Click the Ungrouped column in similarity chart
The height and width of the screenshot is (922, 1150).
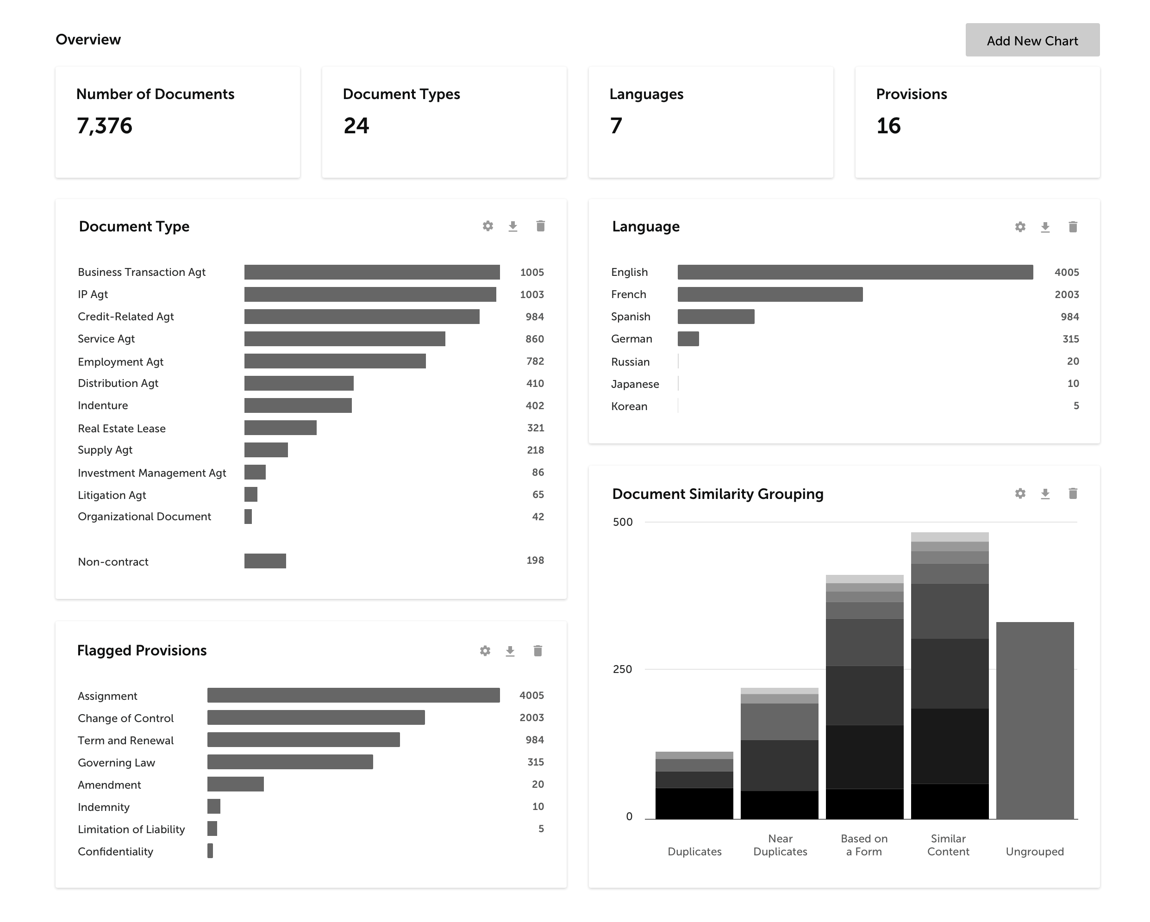click(1034, 720)
